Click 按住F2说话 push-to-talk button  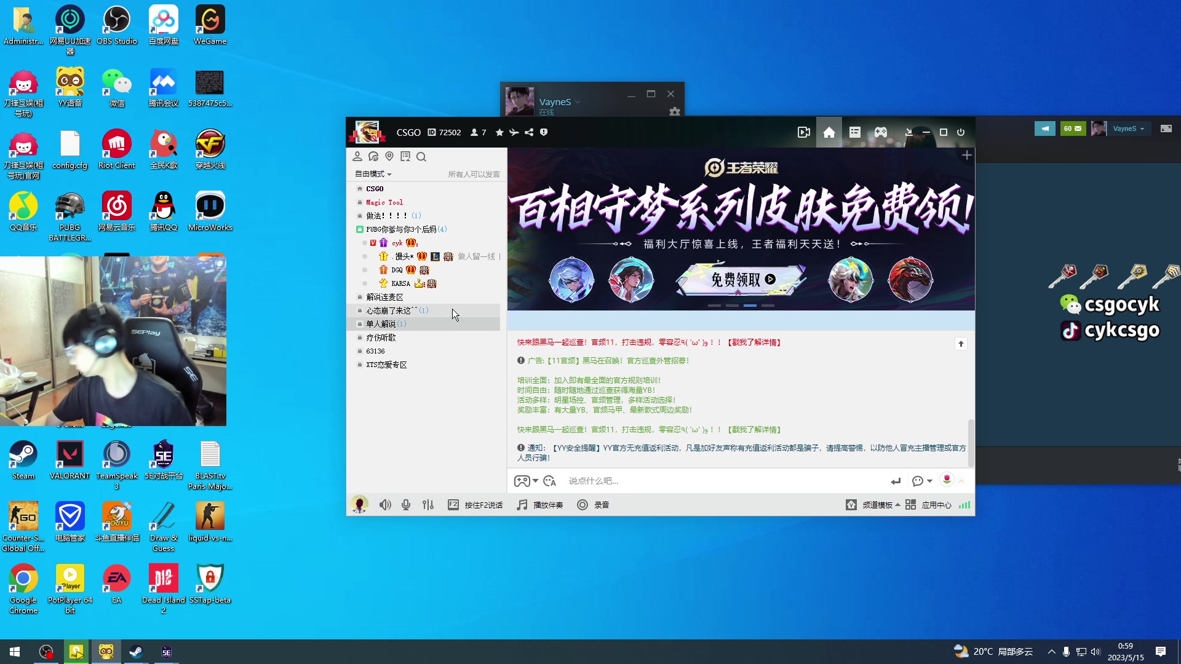click(475, 505)
